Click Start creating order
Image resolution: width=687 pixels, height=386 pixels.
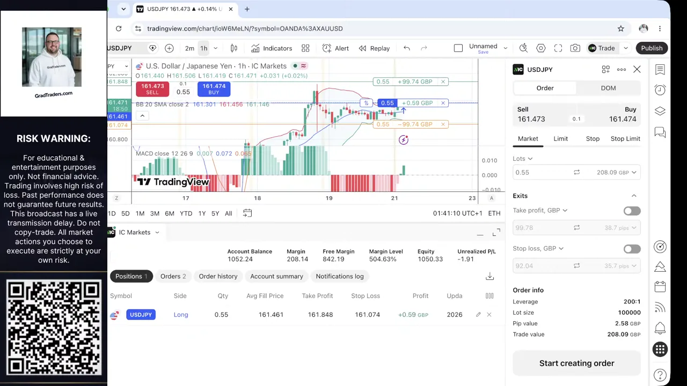(577, 363)
